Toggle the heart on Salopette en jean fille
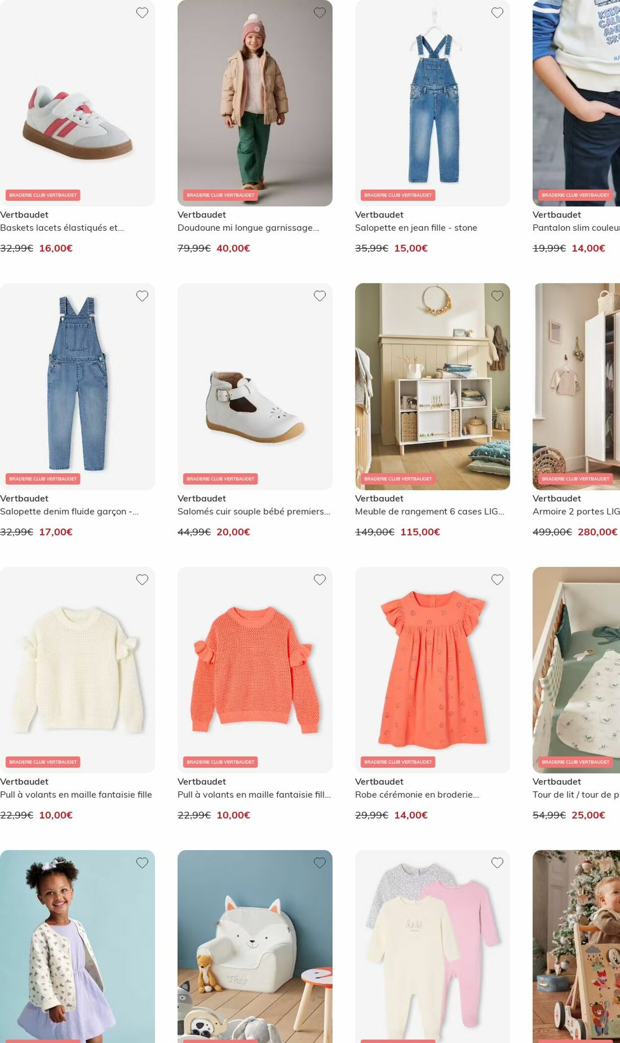Screen dimensions: 620x1043 497,13
